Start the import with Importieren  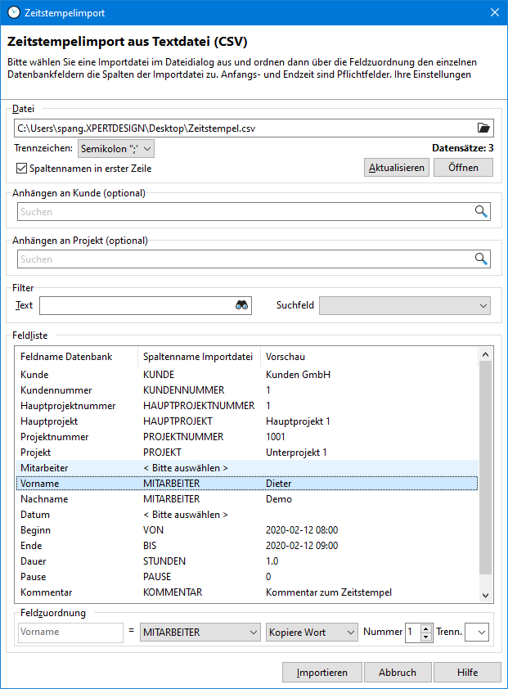tap(321, 672)
